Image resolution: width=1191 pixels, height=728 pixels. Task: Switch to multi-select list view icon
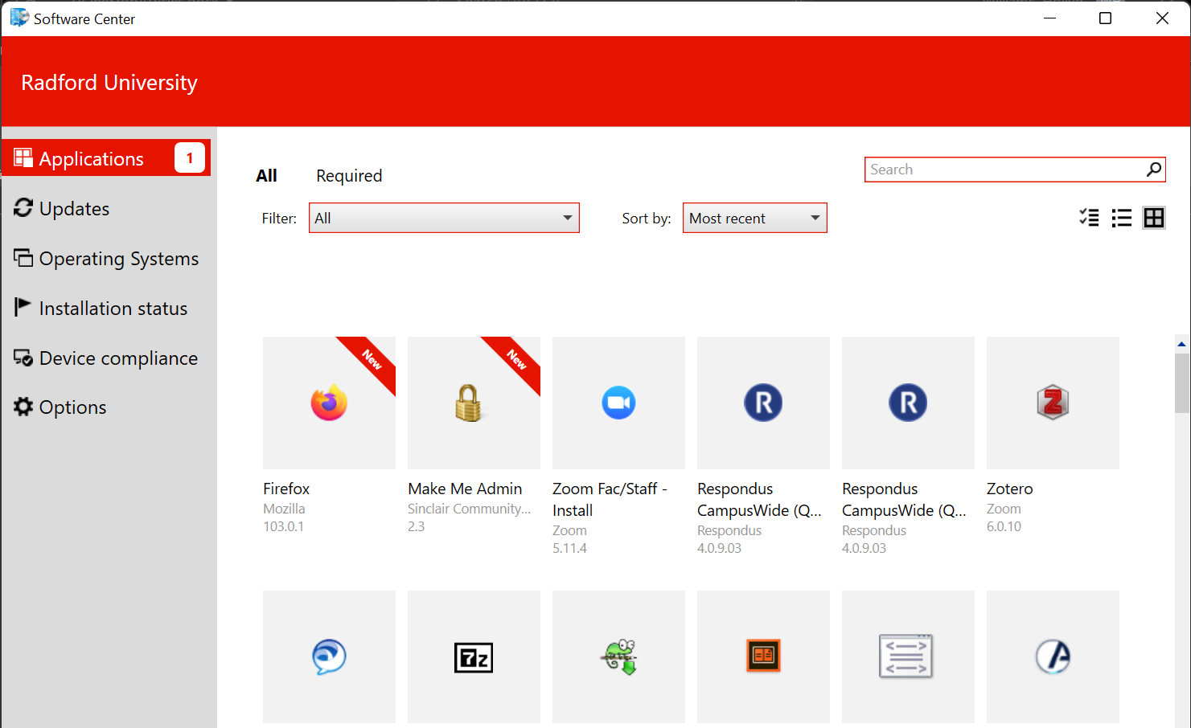pos(1089,218)
